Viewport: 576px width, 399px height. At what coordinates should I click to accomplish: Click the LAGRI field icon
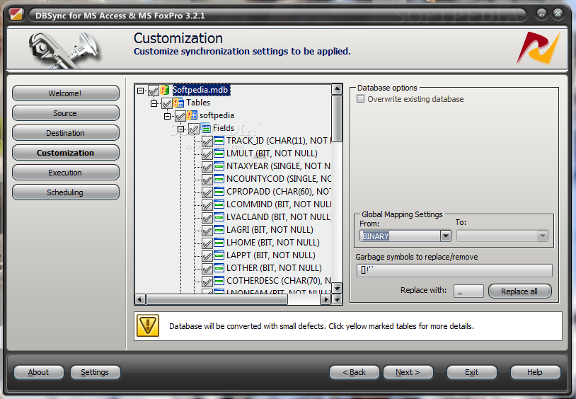(219, 230)
